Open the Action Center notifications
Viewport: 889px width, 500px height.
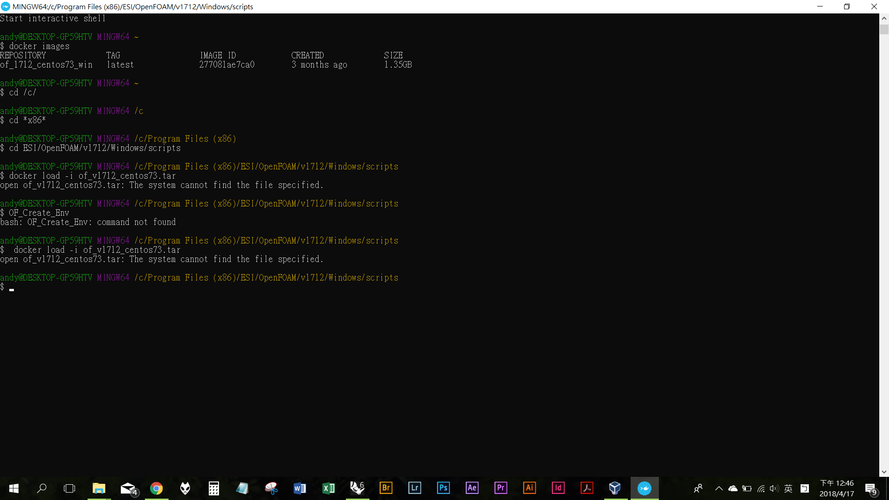(870, 488)
